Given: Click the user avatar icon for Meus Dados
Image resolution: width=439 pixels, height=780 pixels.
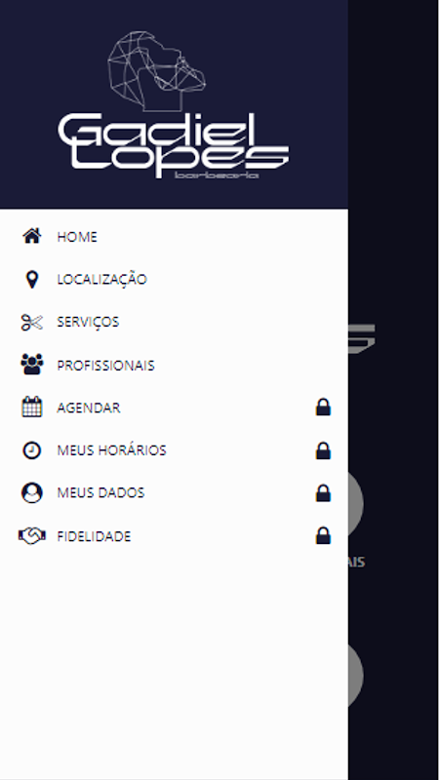Looking at the screenshot, I should tap(32, 493).
